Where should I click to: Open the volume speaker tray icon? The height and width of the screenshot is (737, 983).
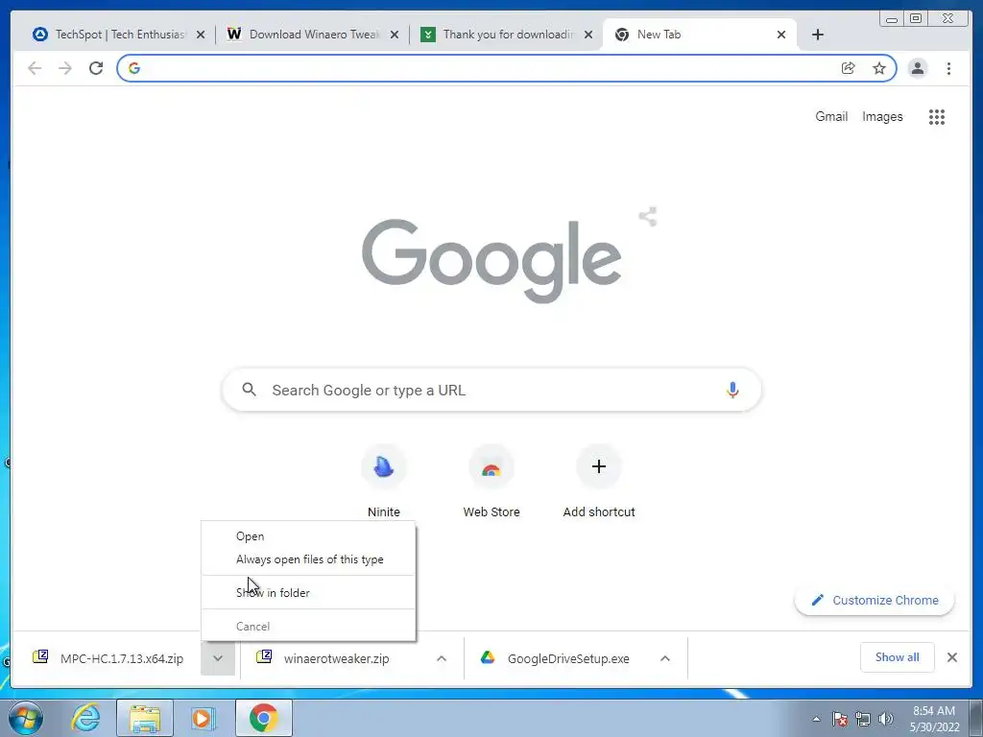pyautogui.click(x=886, y=719)
